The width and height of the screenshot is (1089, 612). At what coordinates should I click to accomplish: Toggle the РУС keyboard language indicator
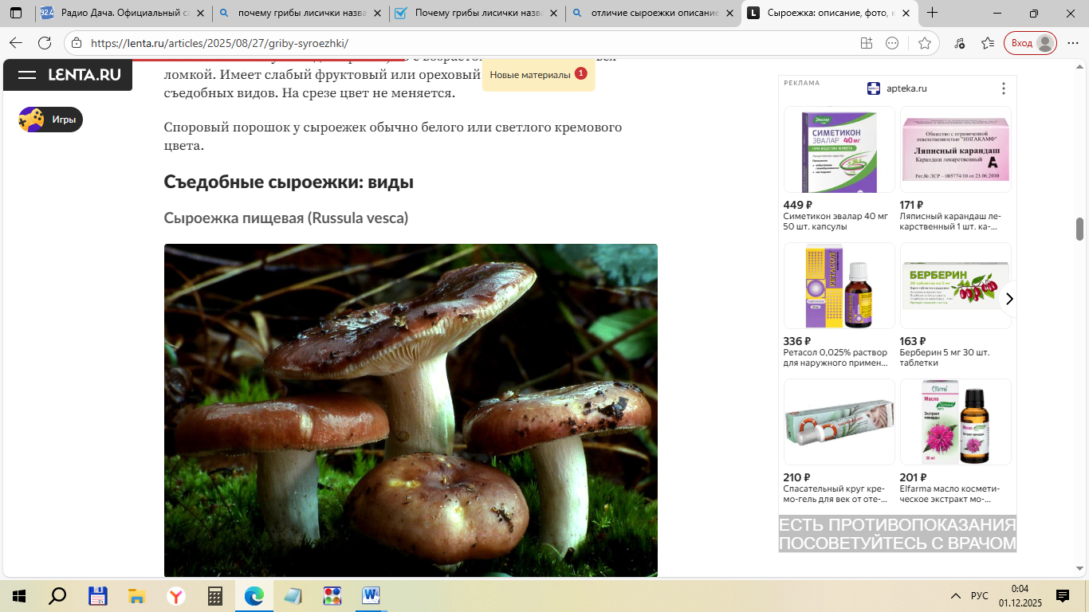point(979,596)
